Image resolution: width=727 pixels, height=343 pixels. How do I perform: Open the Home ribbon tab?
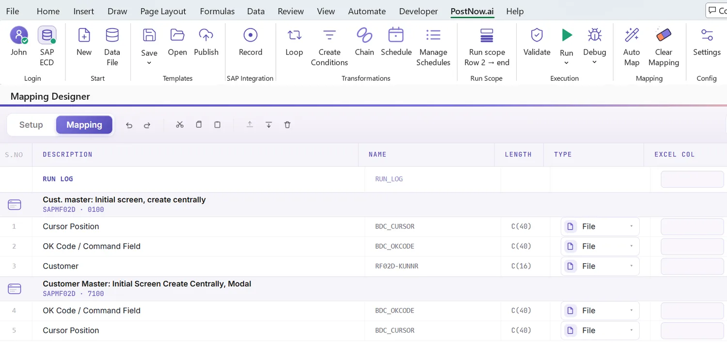[x=48, y=11]
